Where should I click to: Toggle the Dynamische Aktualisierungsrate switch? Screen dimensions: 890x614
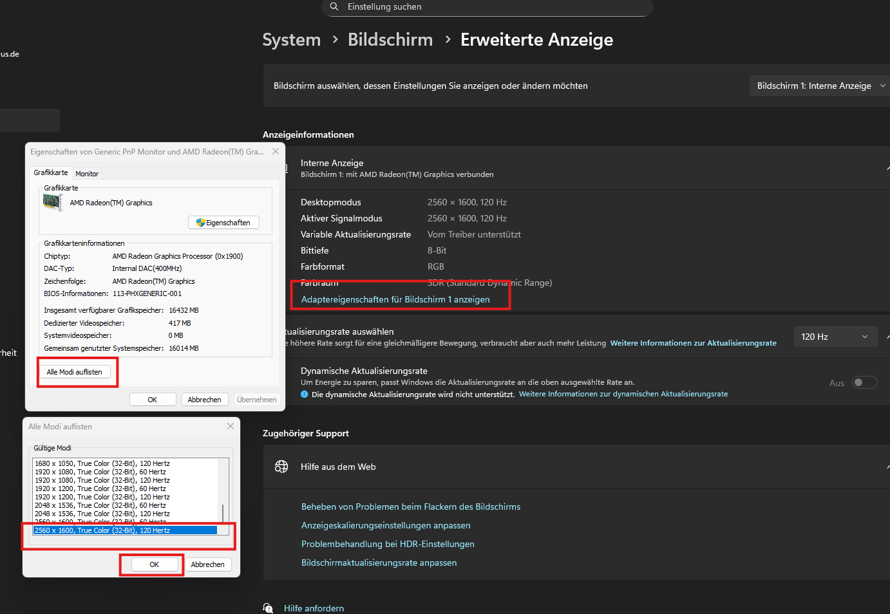[864, 382]
